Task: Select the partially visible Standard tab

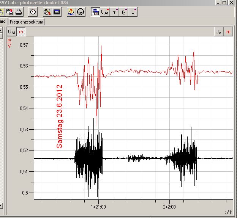Action: click(x=3, y=22)
